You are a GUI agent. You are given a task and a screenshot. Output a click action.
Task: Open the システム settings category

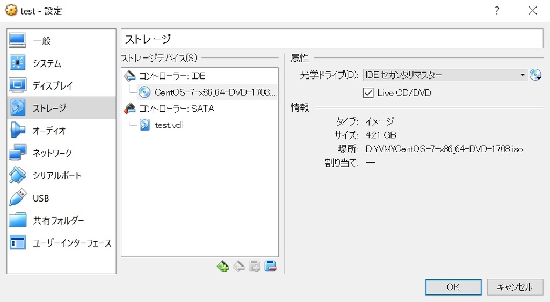point(61,63)
